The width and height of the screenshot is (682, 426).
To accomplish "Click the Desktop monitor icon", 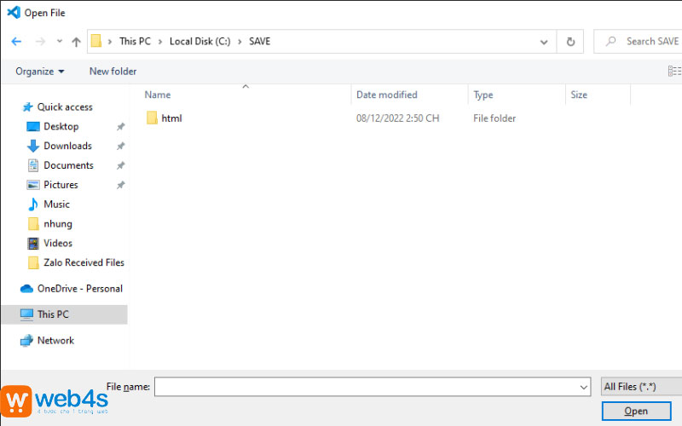I will click(x=33, y=126).
